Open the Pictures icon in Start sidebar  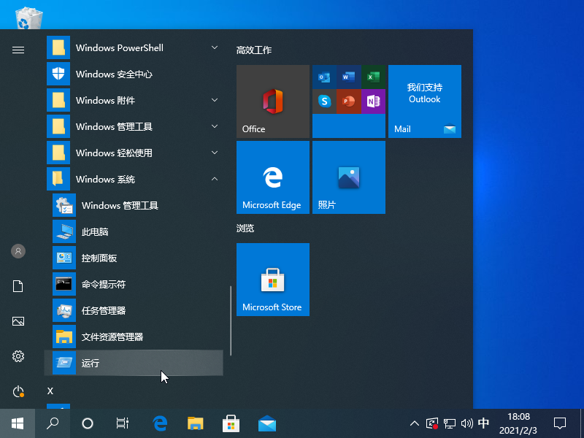click(x=18, y=321)
